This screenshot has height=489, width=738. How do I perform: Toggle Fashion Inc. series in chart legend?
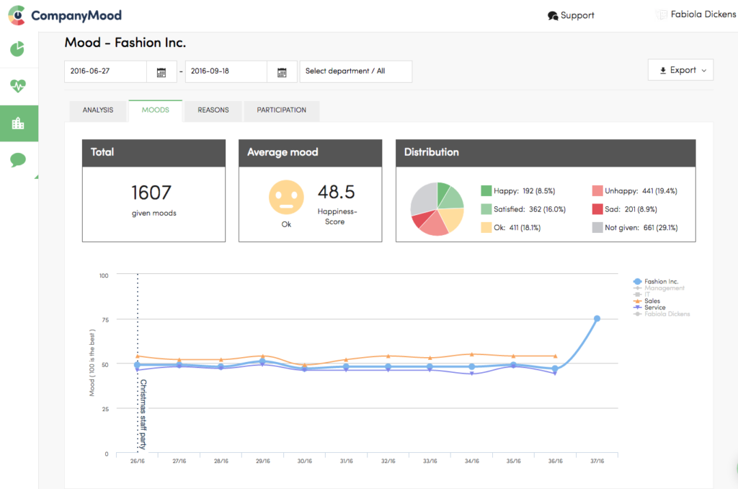656,281
